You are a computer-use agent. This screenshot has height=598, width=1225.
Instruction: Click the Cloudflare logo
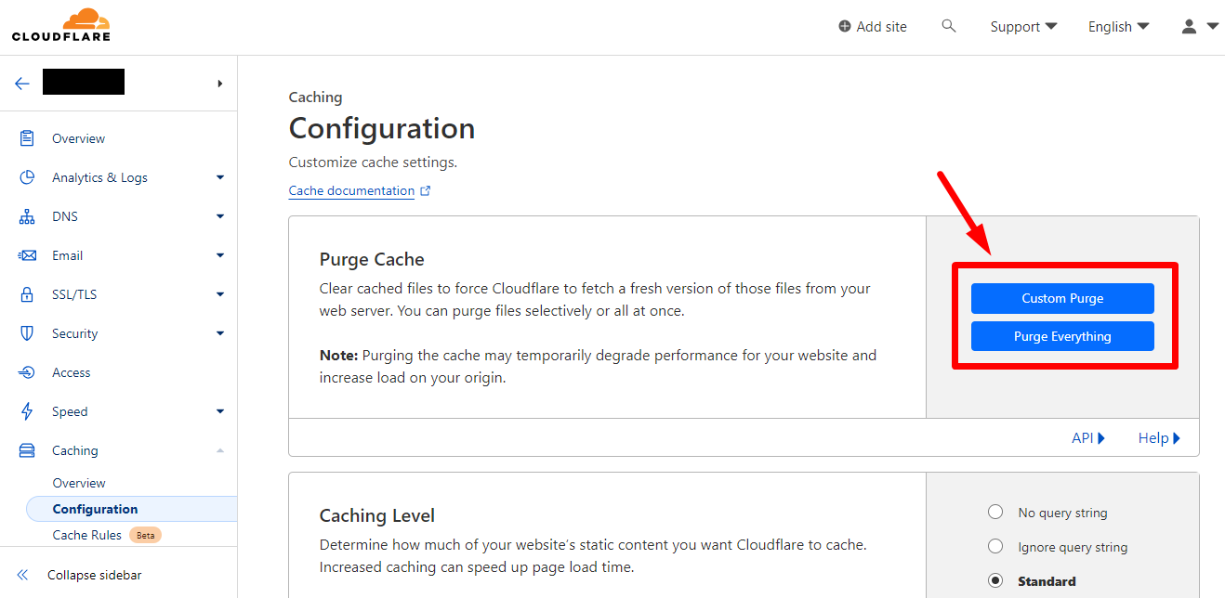point(61,25)
